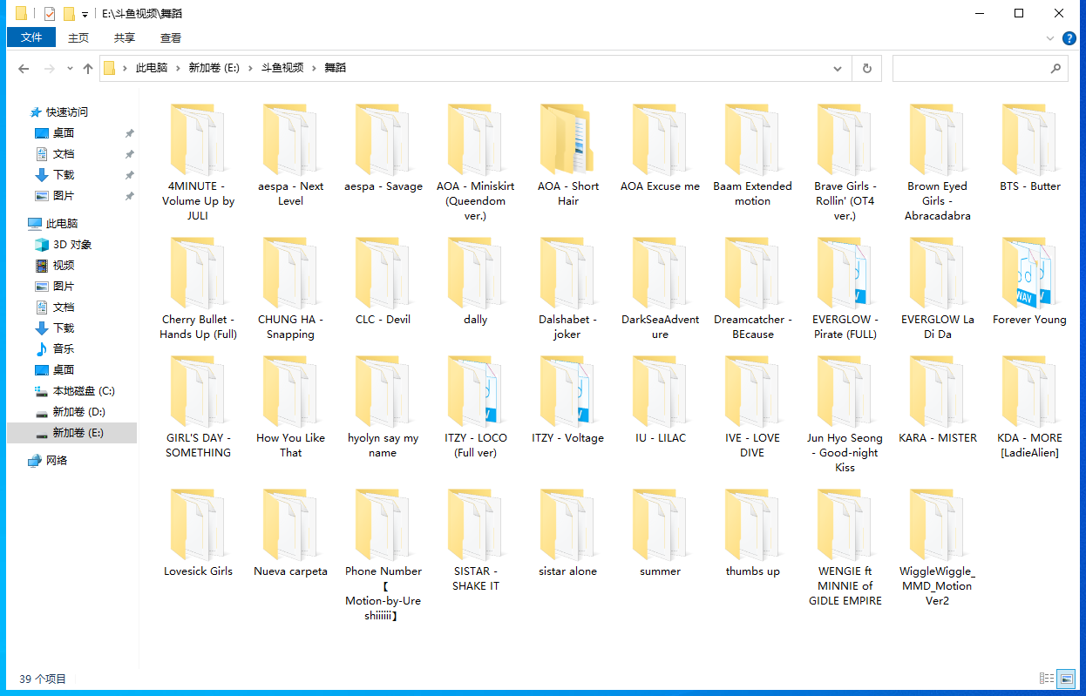Image resolution: width=1086 pixels, height=696 pixels.
Task: Select the BTS - Butter folder icon
Action: [x=1029, y=139]
